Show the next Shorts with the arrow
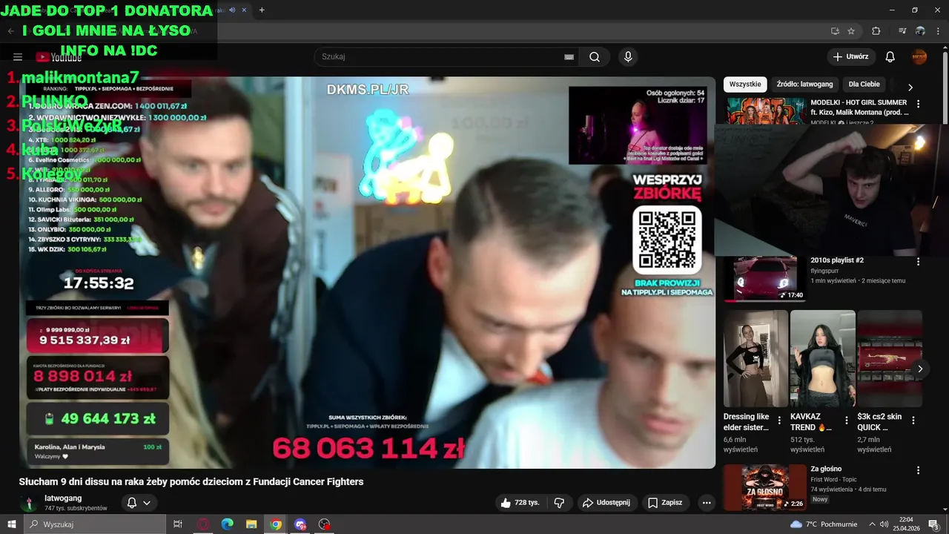This screenshot has width=949, height=534. pos(920,369)
